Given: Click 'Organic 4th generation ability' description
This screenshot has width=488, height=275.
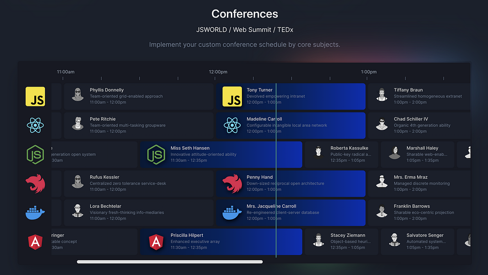Looking at the screenshot, I should pos(422,125).
